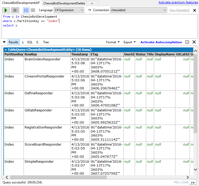Open the IL results tab
The width and height of the screenshot is (199, 186).
pyautogui.click(x=37, y=42)
